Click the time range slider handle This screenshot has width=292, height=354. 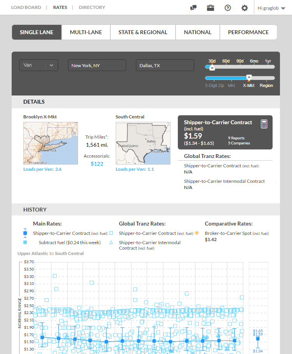212,68
